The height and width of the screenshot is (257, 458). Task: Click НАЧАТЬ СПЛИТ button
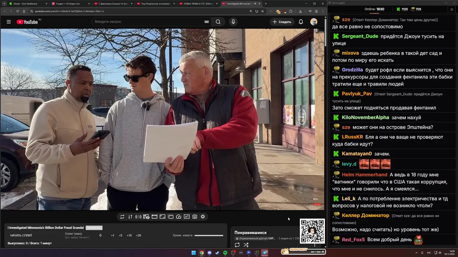tap(21, 236)
